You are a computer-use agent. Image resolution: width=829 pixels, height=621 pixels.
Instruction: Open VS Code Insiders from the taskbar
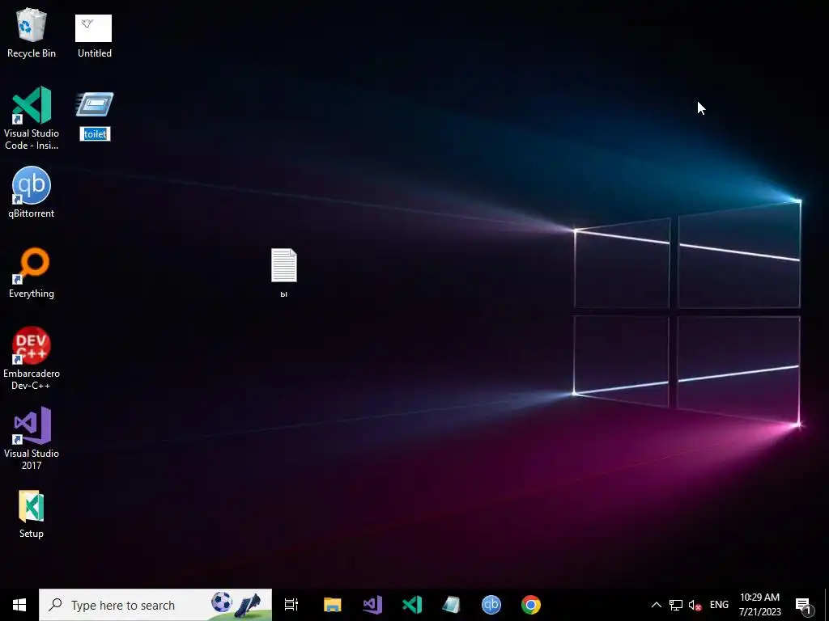pyautogui.click(x=412, y=605)
